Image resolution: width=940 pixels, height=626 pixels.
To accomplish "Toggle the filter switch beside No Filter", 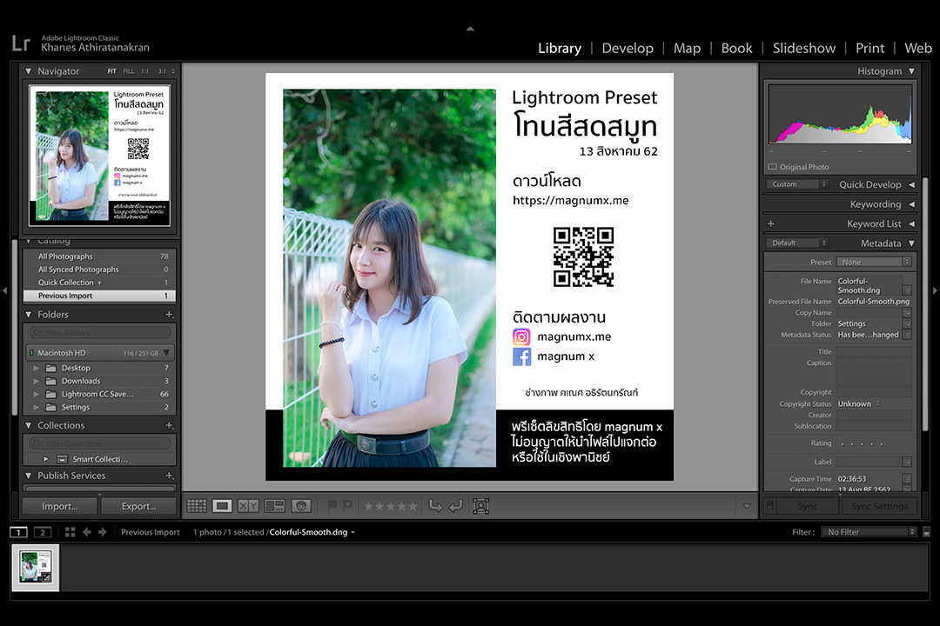I will pyautogui.click(x=926, y=532).
